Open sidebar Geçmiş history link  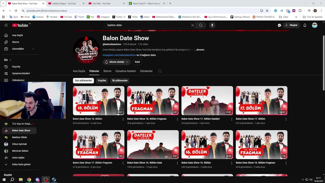(x=19, y=67)
